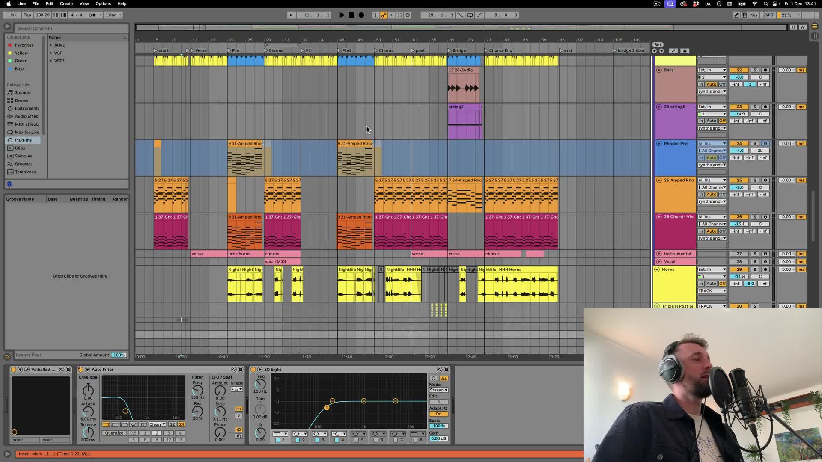
Task: Disable Auto Filter device activator
Action: (x=80, y=370)
